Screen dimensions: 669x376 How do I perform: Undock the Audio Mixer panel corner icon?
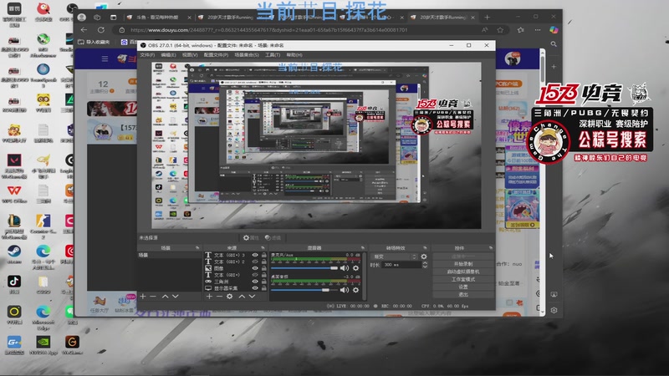(363, 247)
